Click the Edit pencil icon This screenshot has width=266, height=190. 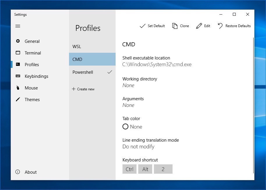tap(199, 26)
